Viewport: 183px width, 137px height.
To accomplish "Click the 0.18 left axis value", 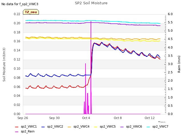I will 17,32.
